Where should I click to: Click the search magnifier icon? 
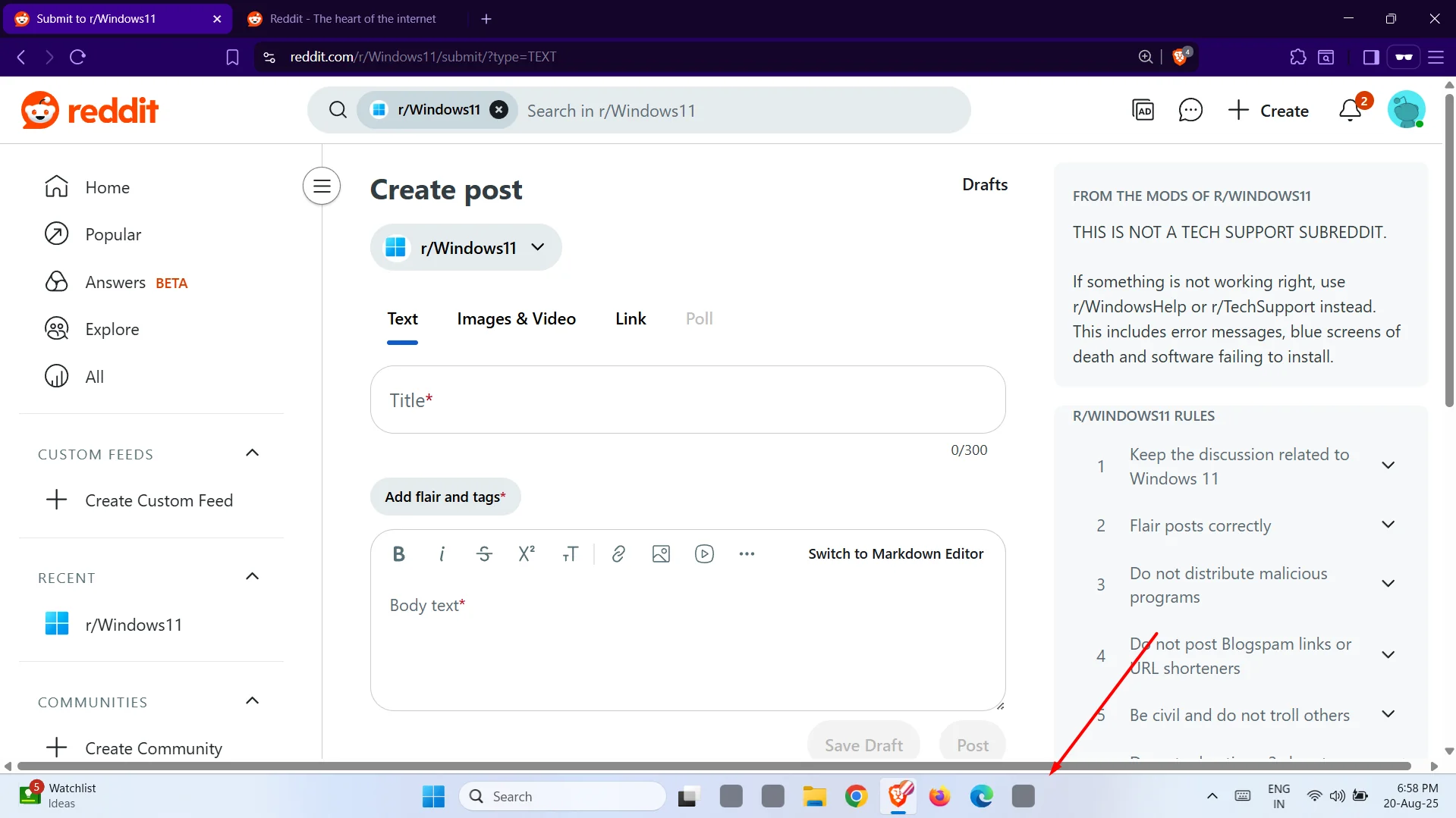pyautogui.click(x=338, y=111)
